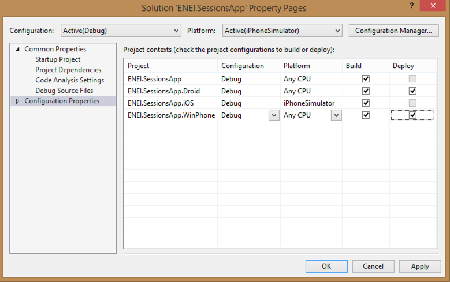Toggle Build checkbox for ENEI.SessionsApp
Image resolution: width=450 pixels, height=282 pixels.
[x=365, y=78]
